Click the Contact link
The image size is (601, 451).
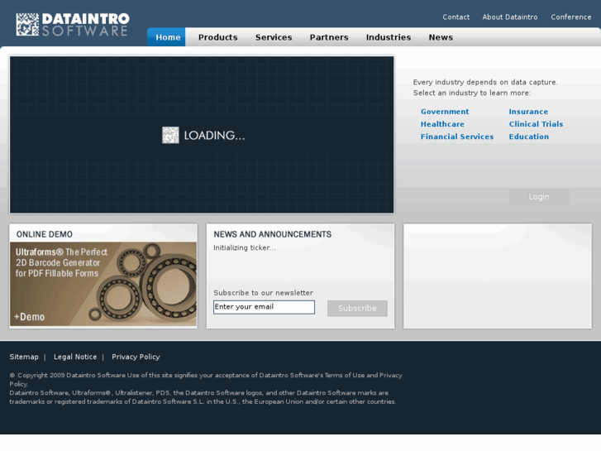456,17
